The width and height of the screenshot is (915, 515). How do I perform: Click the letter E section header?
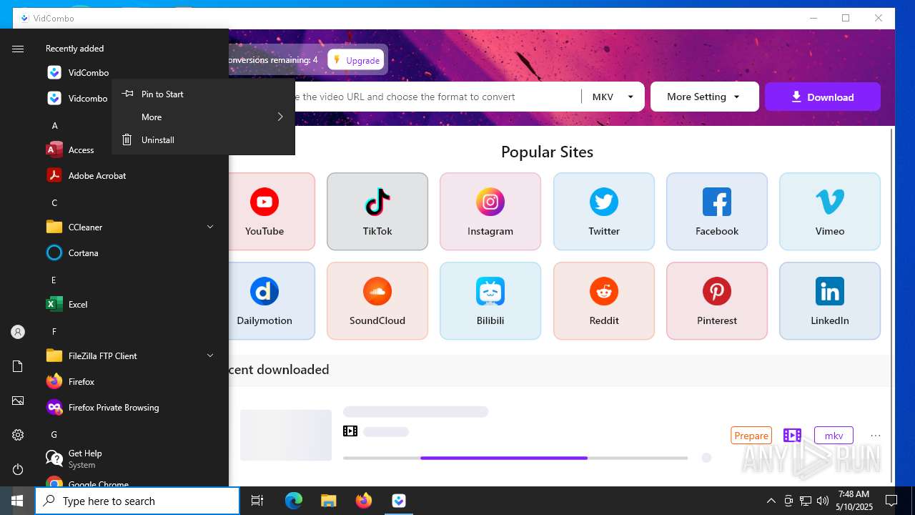pos(54,280)
